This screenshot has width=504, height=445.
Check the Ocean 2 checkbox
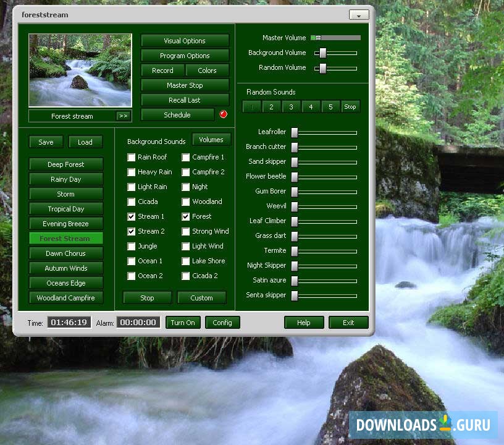[131, 276]
